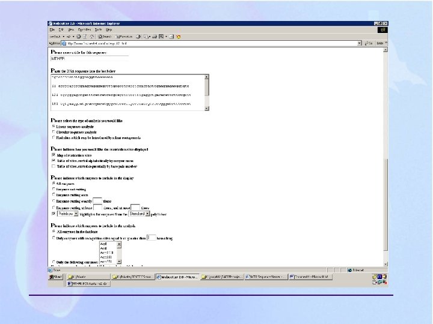The image size is (433, 324).
Task: Click the page vertical scrollbar down arrow
Action: [x=385, y=264]
